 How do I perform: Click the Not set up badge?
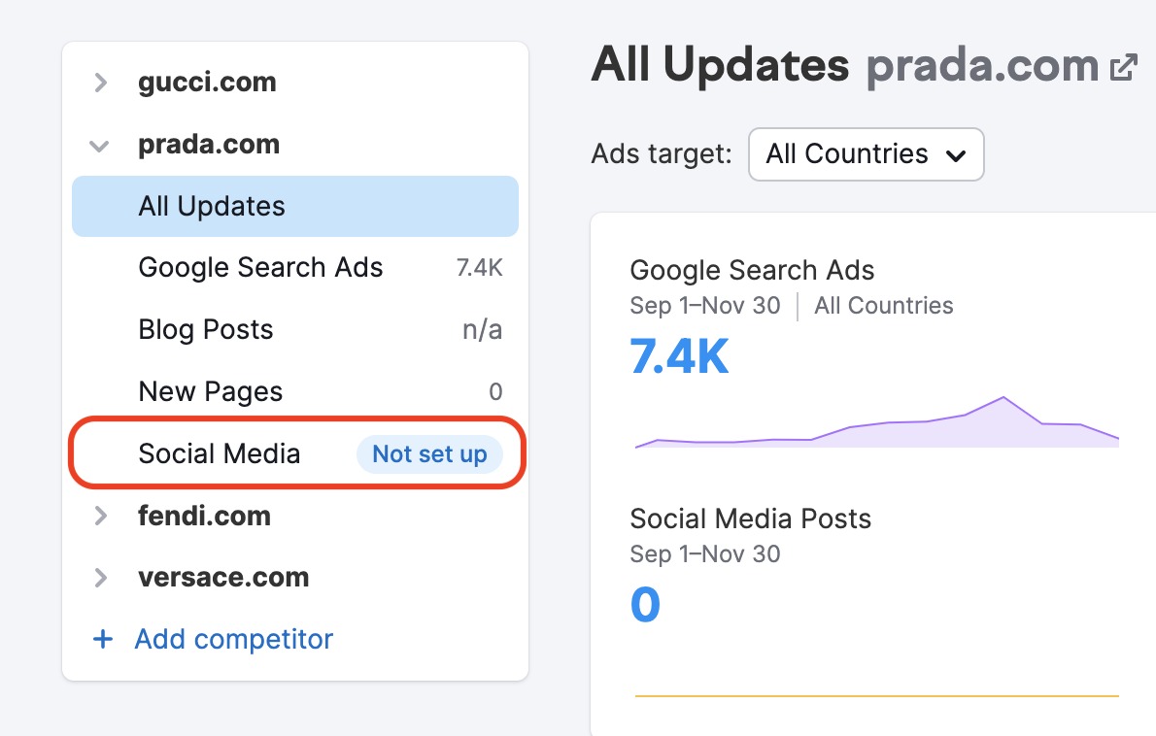pos(429,453)
